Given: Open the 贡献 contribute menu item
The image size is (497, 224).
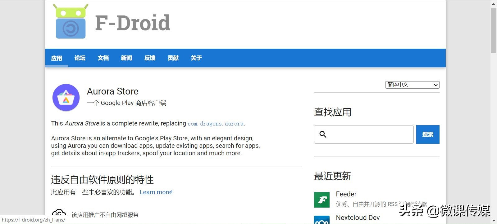Looking at the screenshot, I should click(173, 58).
